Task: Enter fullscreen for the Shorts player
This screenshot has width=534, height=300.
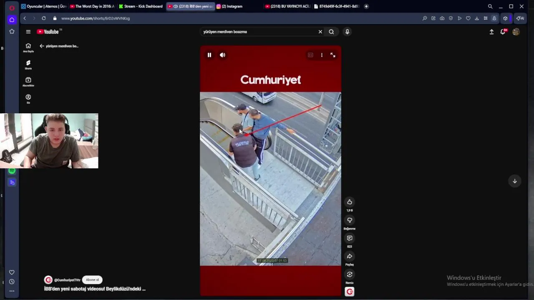Action: pyautogui.click(x=333, y=55)
